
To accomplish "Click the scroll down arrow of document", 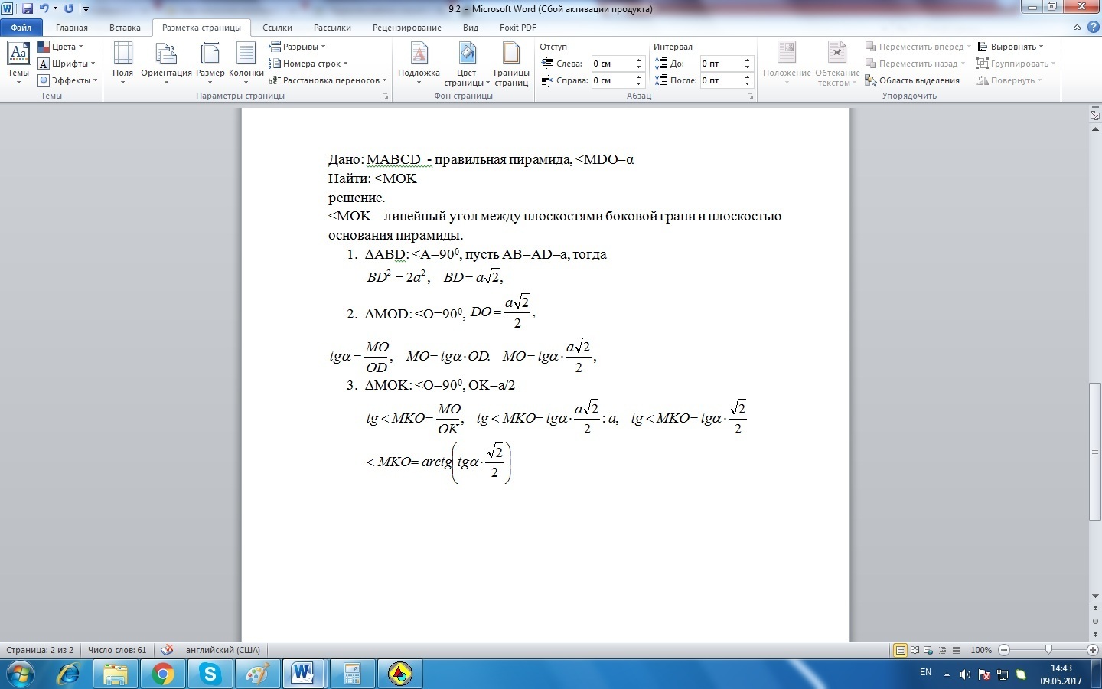I will tap(1095, 596).
